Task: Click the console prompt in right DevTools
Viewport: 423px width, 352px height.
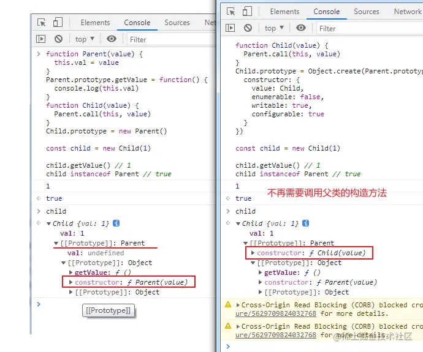Action: pos(322,346)
